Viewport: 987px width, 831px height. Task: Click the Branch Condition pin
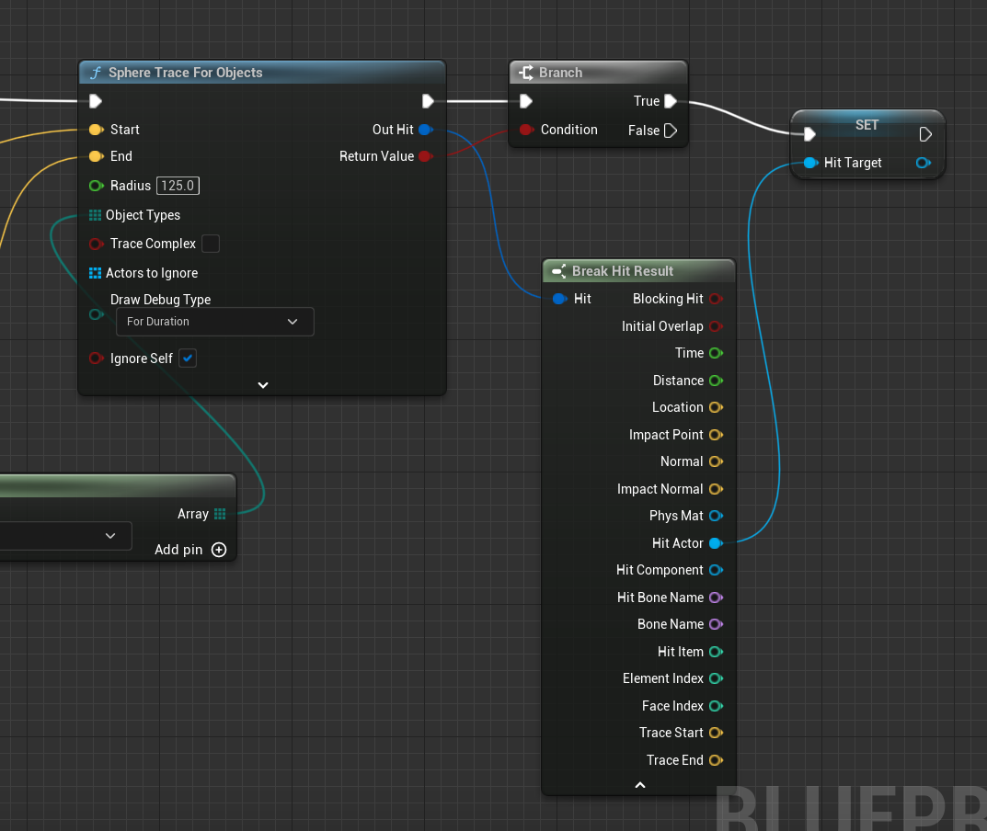point(527,130)
